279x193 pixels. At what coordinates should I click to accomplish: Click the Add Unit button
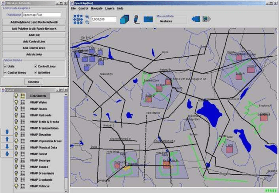(x=34, y=34)
